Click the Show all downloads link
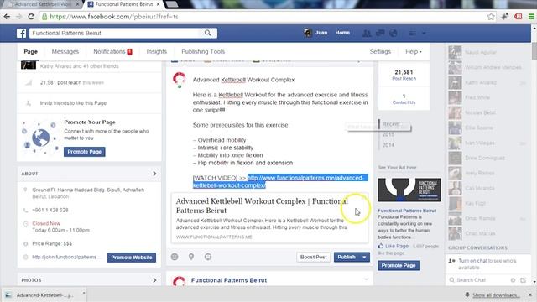This screenshot has height=302, width=537. tap(496, 295)
